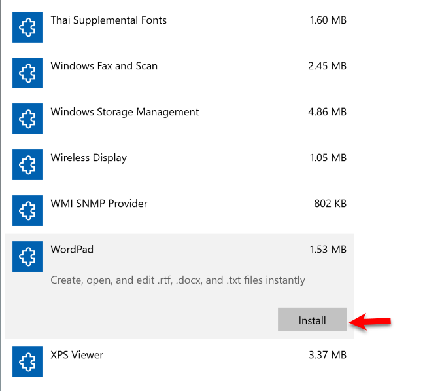
Task: Click the WordPad feature icon
Action: click(27, 256)
